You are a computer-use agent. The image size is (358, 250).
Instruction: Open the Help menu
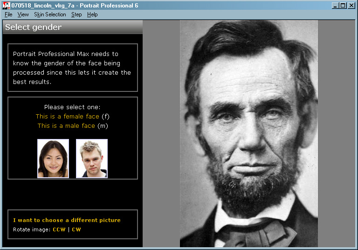[92, 14]
